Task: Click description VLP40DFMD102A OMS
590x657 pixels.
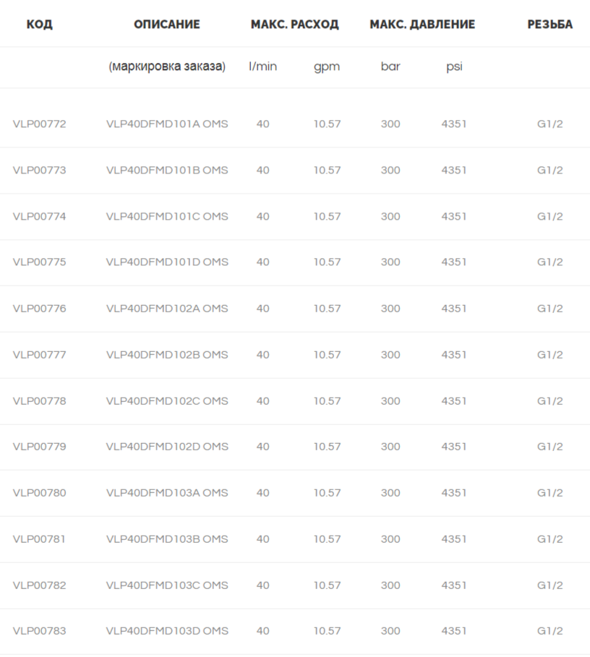Action: (167, 309)
